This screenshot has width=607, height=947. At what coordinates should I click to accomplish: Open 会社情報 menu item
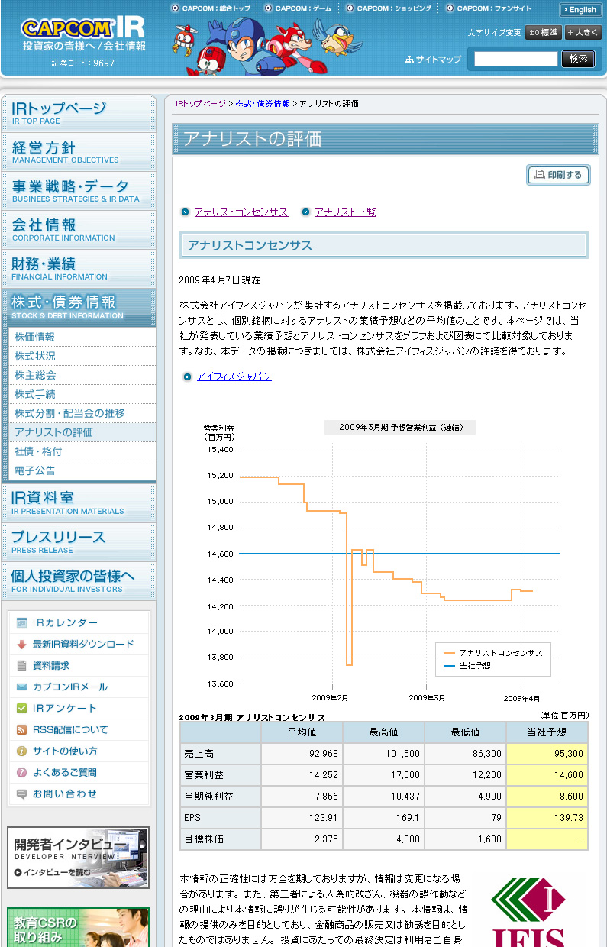pos(79,229)
